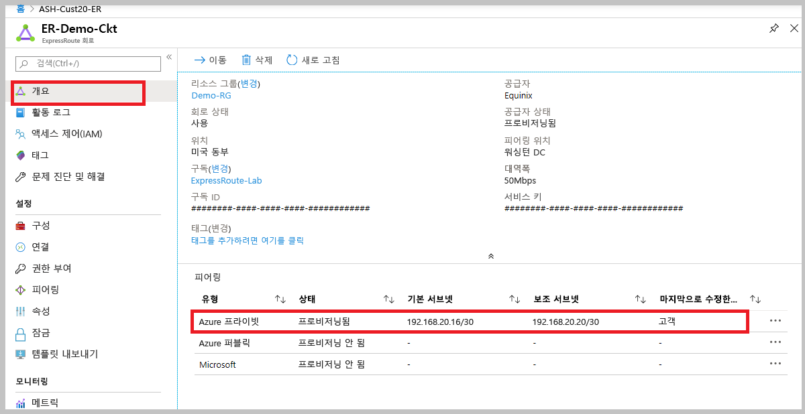Sort by 마지막으로 수정한 column

755,299
